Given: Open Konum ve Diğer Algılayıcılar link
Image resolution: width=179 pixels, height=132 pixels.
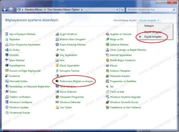Looking at the screenshot, I should point(25,71).
